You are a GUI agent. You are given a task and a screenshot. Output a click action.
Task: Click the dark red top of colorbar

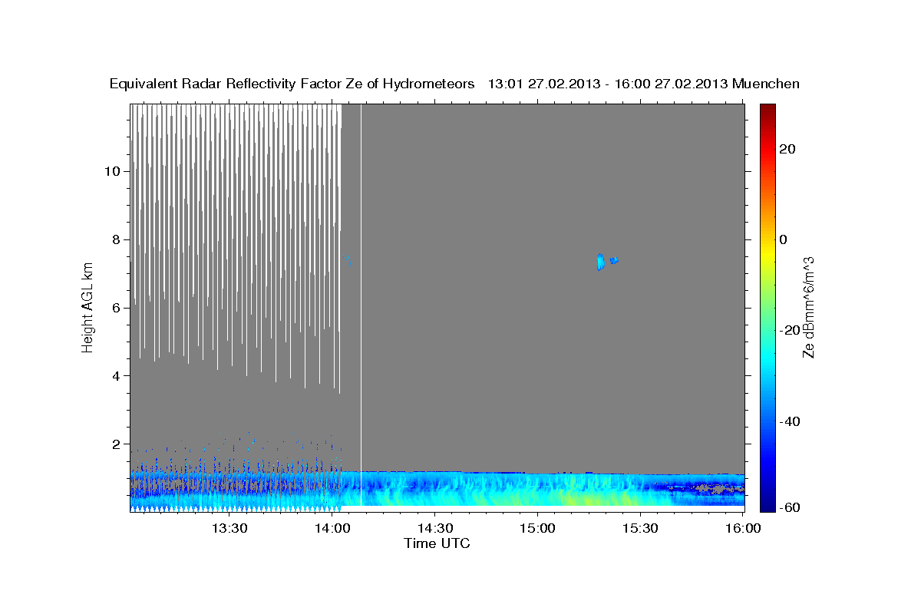tap(767, 108)
